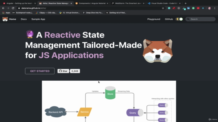This screenshot has height=122, width=218.
Task: Open the Docs nav link
Action: [x=24, y=19]
